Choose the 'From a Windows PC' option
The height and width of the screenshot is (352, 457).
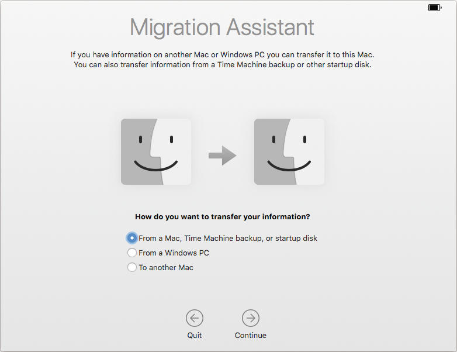[131, 253]
